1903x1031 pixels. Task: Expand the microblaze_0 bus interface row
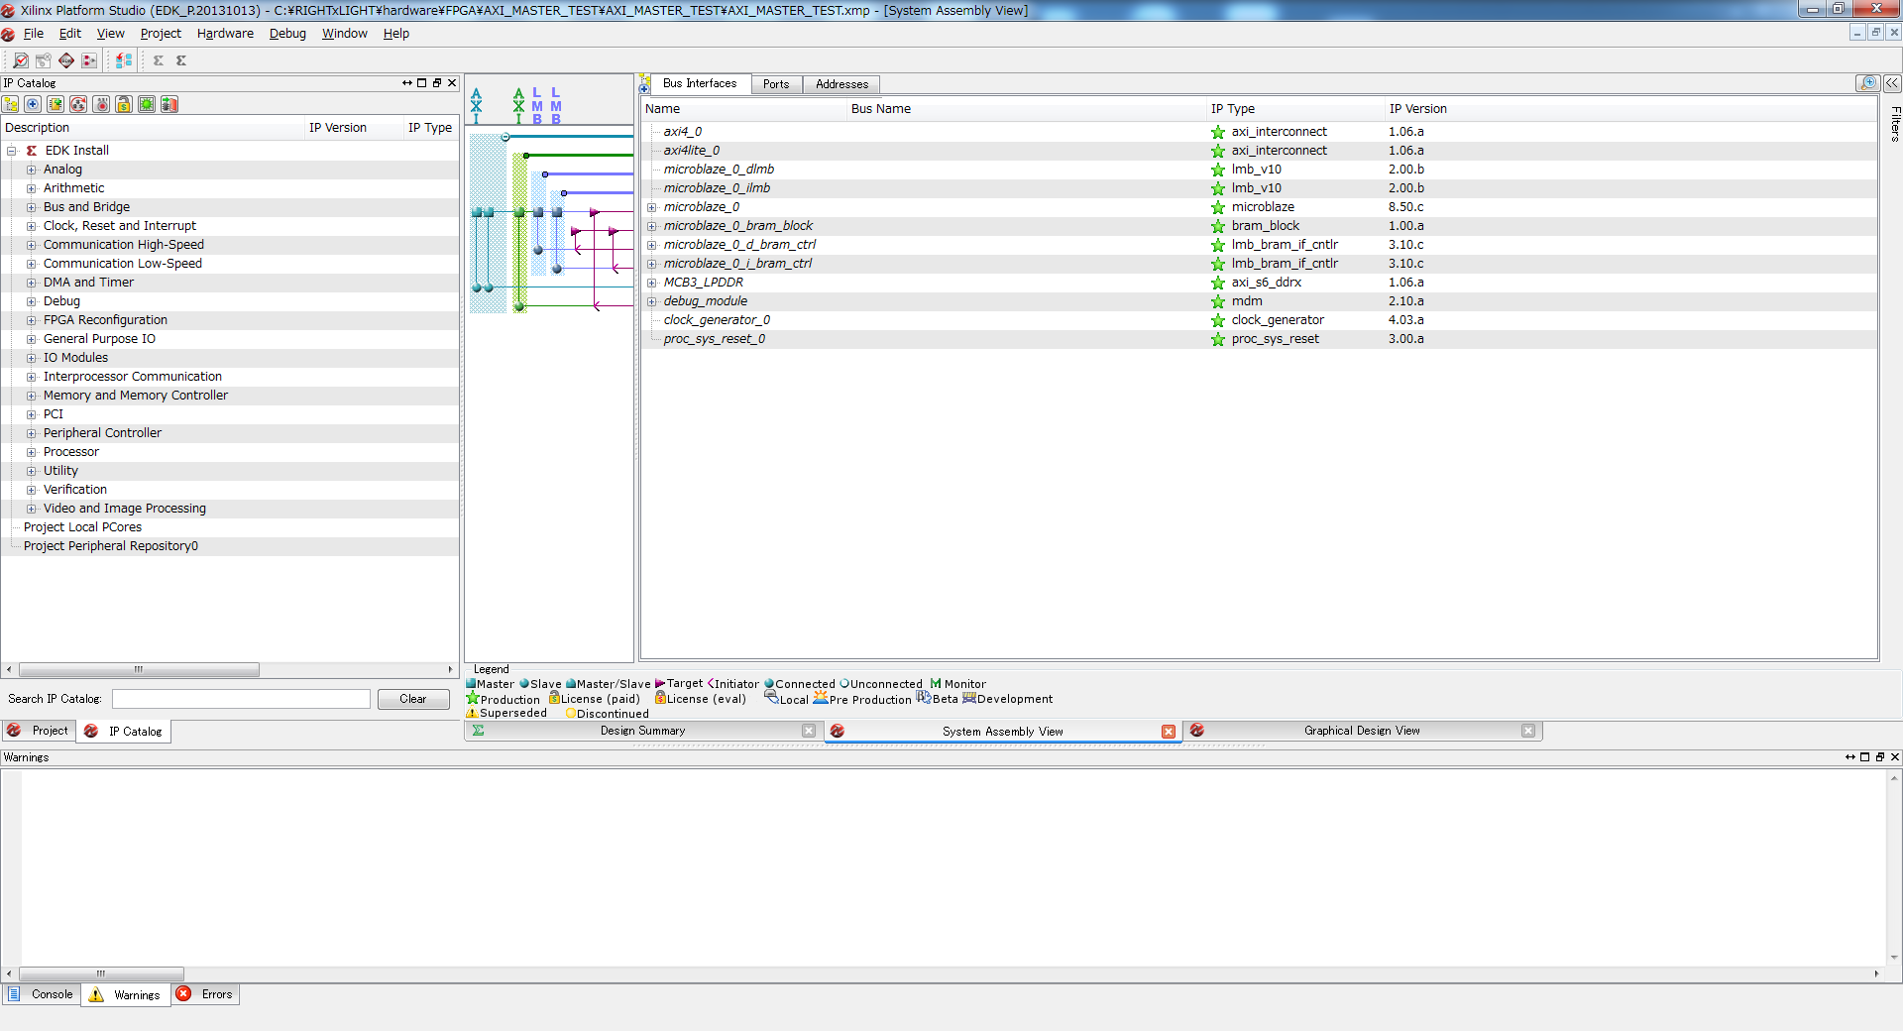click(x=652, y=207)
